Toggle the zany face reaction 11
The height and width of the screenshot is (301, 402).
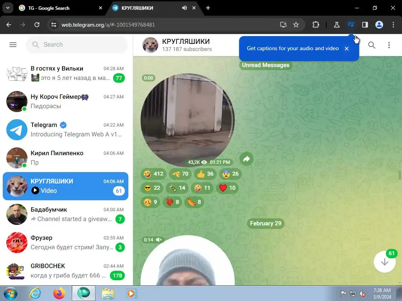point(202,188)
